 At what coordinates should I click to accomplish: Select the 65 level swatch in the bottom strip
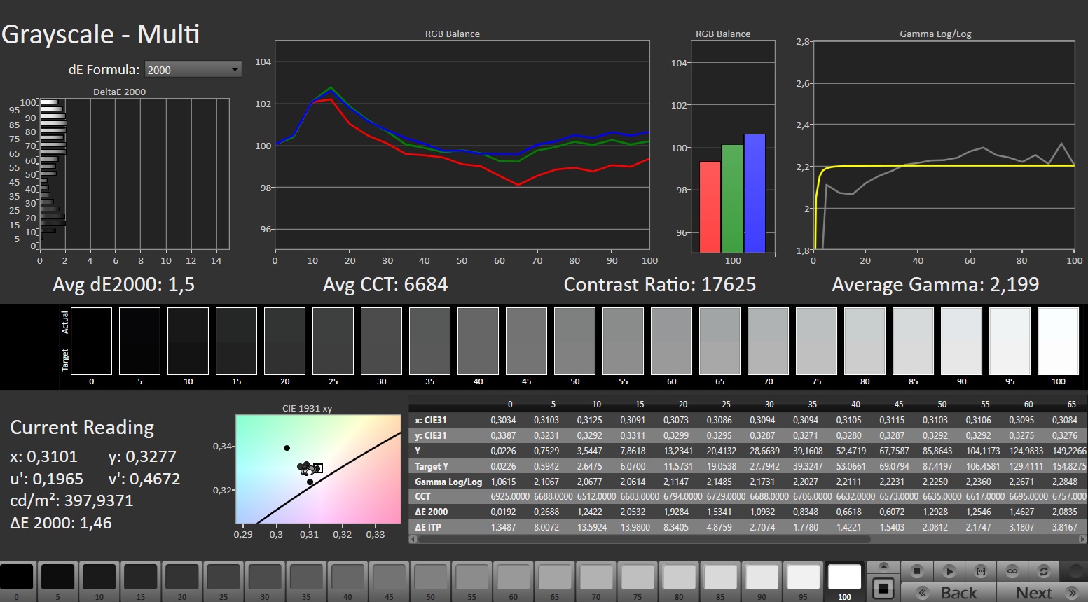pos(555,577)
